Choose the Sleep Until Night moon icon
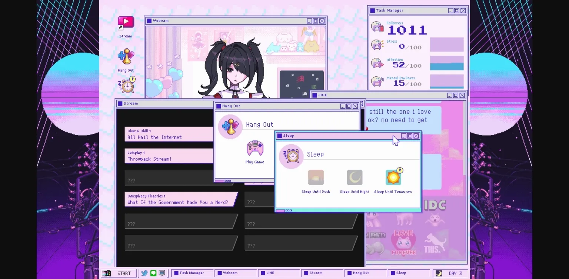Viewport: 569px width, 279px height. (x=354, y=177)
